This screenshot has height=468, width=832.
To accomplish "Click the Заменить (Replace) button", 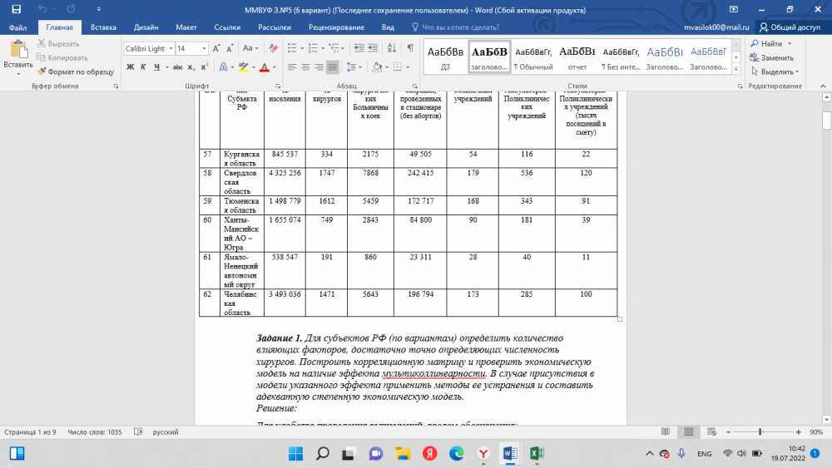I will point(771,57).
